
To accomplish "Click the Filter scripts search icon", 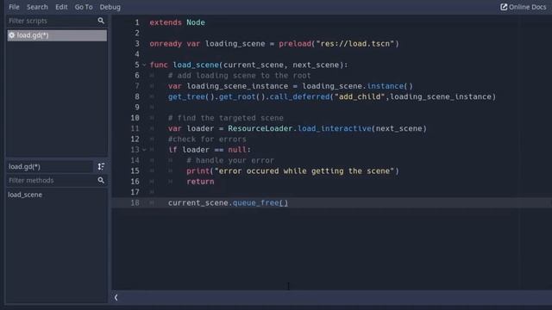I will click(101, 21).
